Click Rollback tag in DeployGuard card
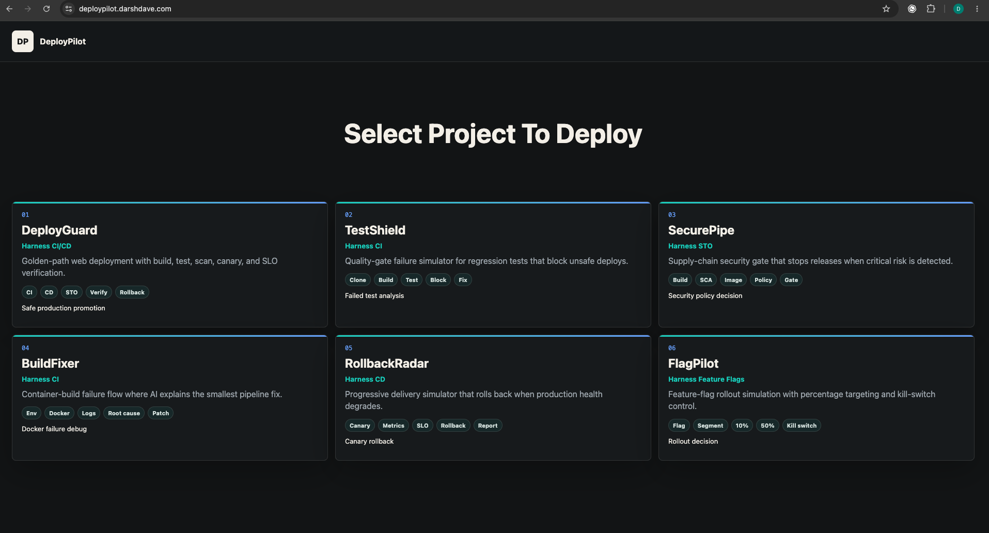989x533 pixels. pyautogui.click(x=132, y=292)
